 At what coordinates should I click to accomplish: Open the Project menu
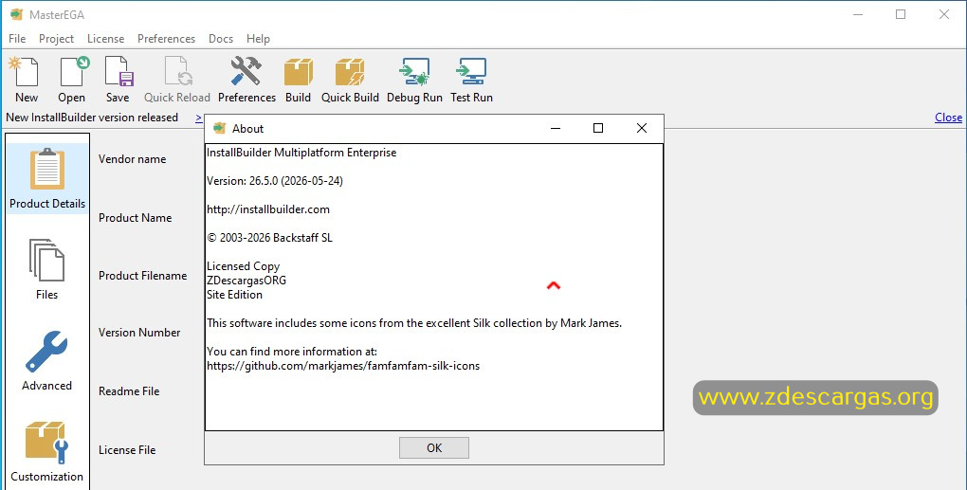coord(56,38)
